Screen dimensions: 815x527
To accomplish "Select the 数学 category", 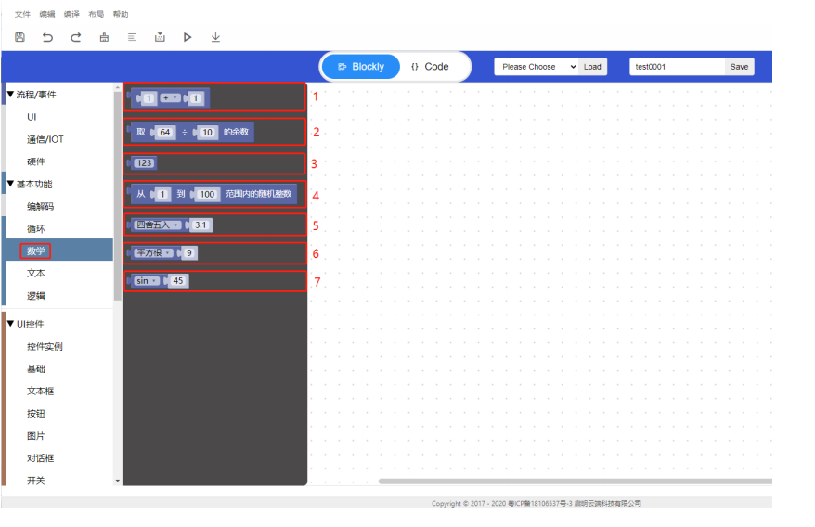I will 36,251.
